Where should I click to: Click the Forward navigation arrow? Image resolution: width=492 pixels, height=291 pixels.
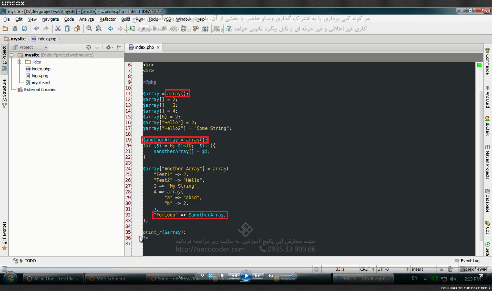[x=120, y=29]
